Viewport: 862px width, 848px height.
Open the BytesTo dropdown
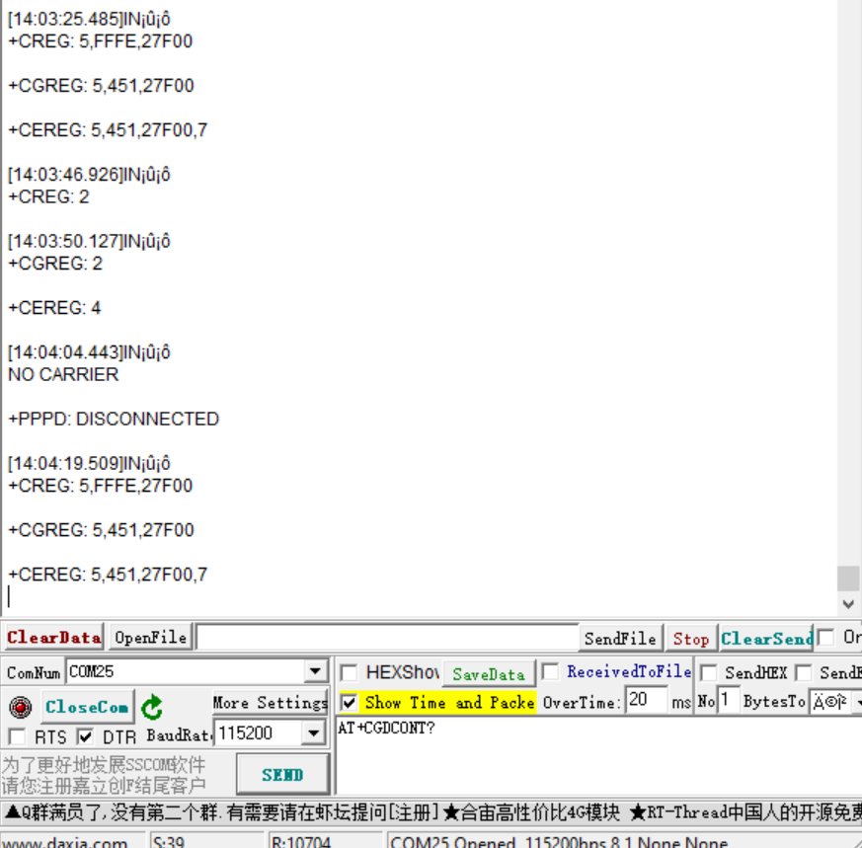[x=856, y=702]
